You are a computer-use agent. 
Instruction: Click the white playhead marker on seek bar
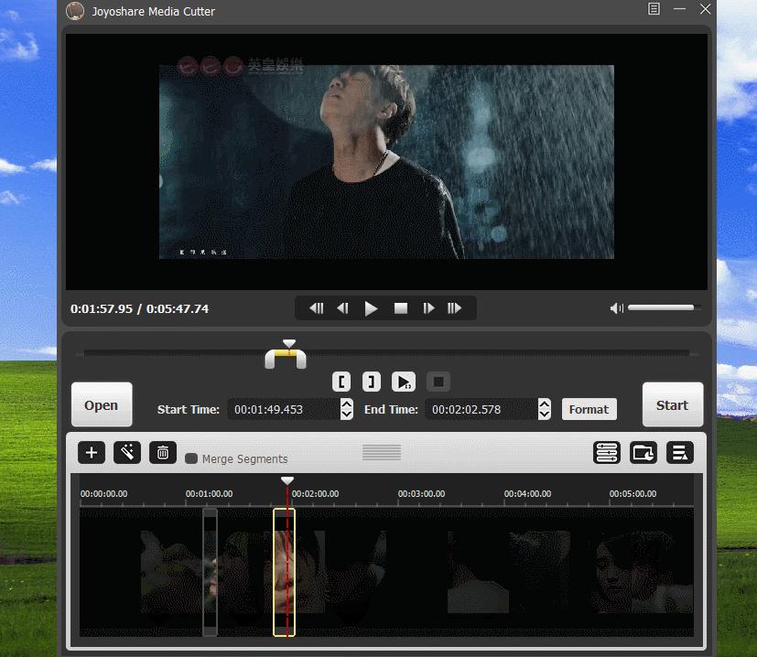click(289, 343)
